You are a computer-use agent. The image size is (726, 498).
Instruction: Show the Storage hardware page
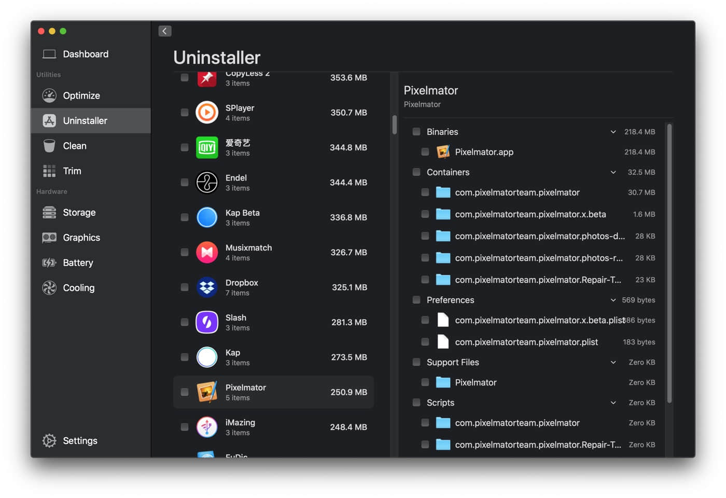(91, 212)
